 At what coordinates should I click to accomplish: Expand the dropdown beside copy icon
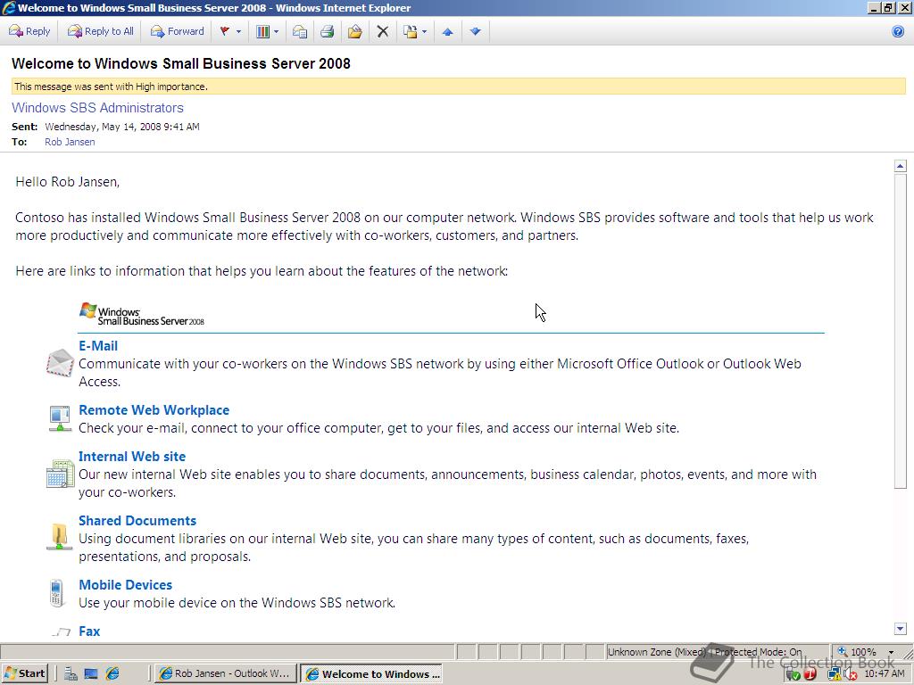[424, 31]
